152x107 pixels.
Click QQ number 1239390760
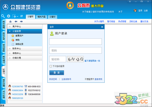click(17, 87)
